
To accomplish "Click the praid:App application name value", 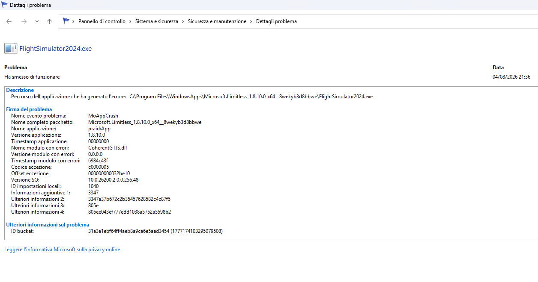I will [99, 129].
